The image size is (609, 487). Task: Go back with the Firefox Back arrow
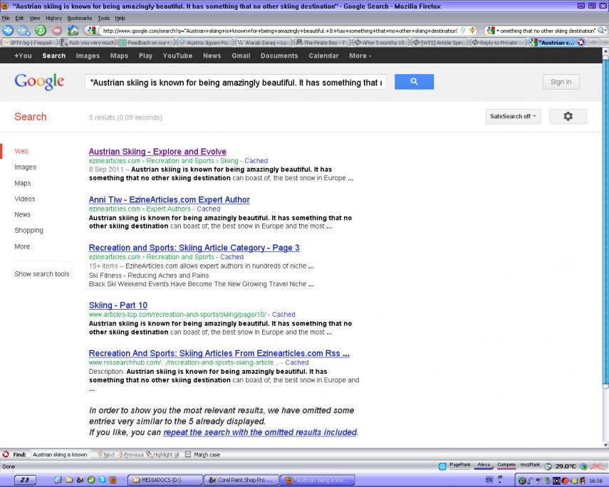pos(8,31)
